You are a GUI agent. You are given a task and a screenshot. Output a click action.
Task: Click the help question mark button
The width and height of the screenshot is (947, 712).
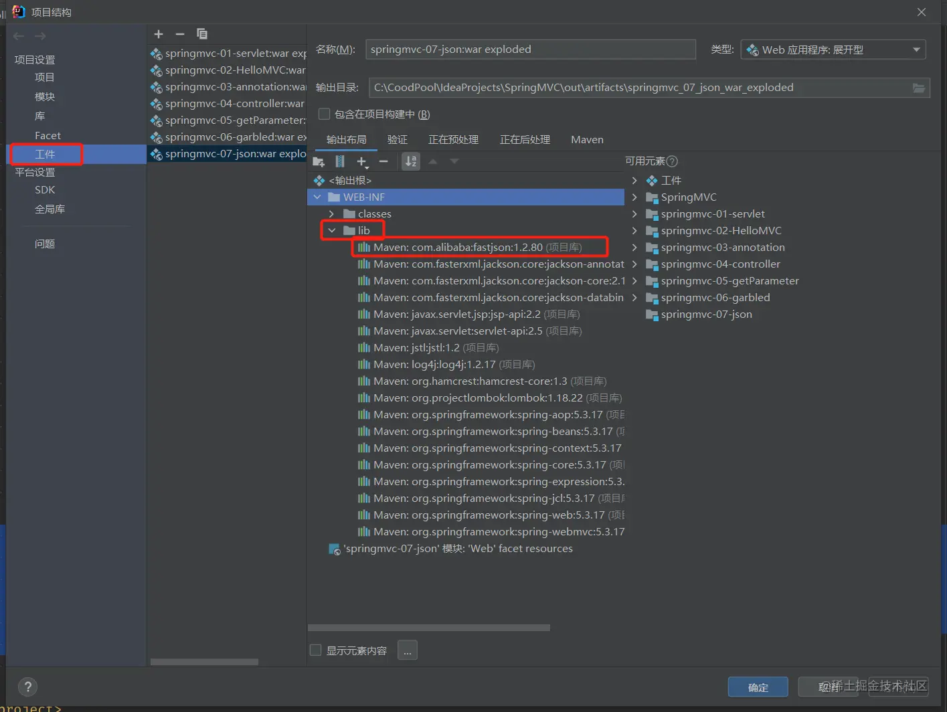pyautogui.click(x=27, y=687)
